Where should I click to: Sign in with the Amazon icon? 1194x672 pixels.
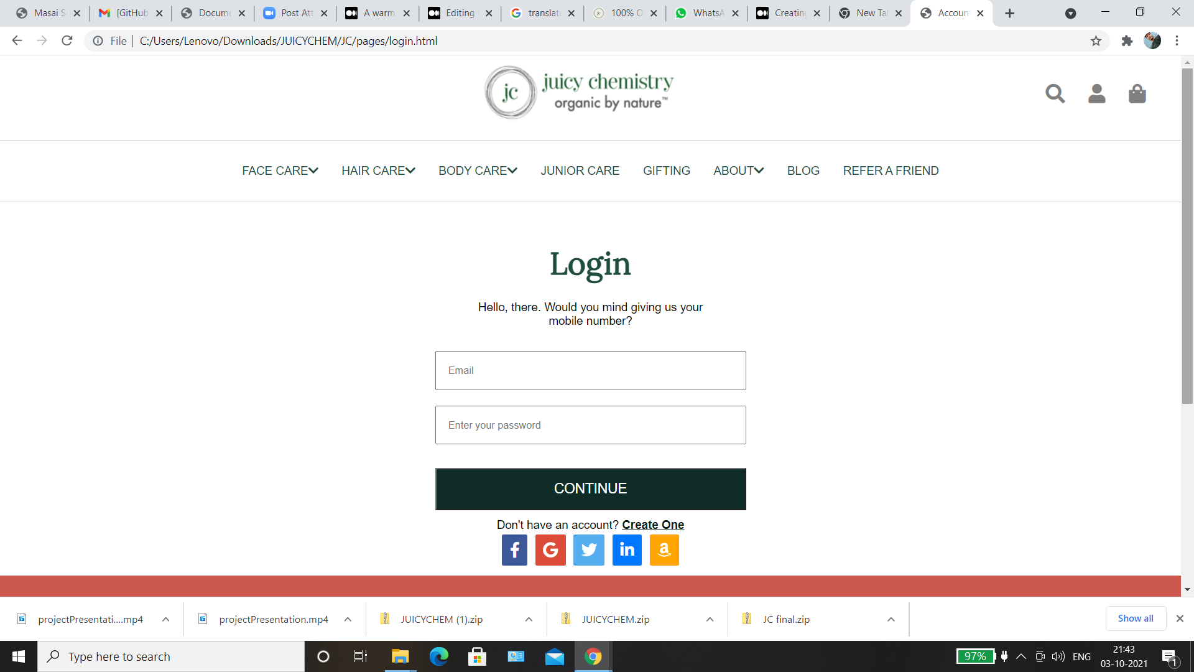tap(664, 550)
